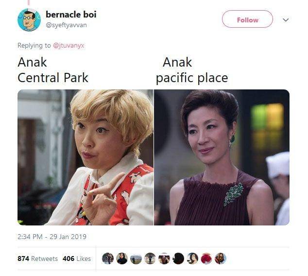Image resolution: width=308 pixels, height=276 pixels.
Task: Open bernacle boi's profile avatar
Action: 29,20
